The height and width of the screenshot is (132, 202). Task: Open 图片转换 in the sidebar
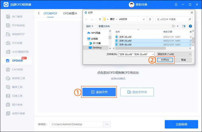[14, 105]
